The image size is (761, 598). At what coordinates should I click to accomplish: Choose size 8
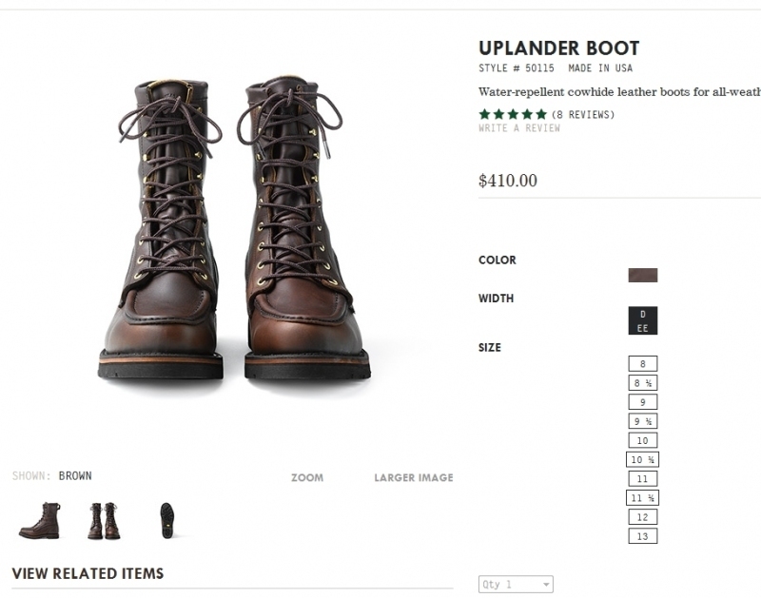[642, 364]
